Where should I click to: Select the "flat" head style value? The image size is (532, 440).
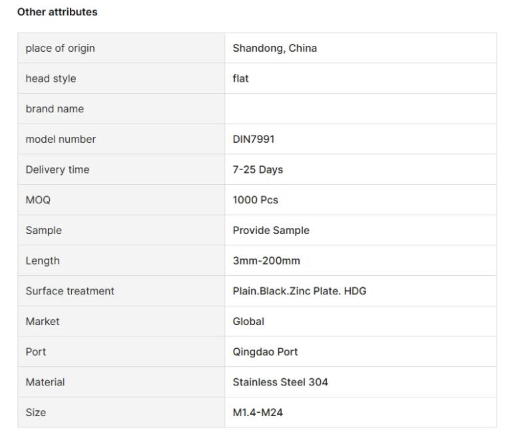[240, 78]
